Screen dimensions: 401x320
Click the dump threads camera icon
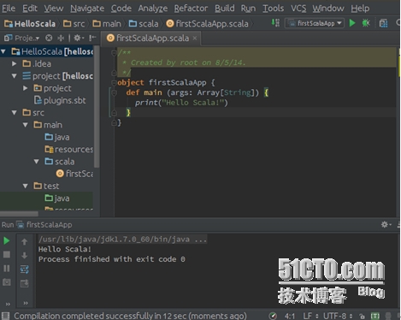tap(7, 282)
